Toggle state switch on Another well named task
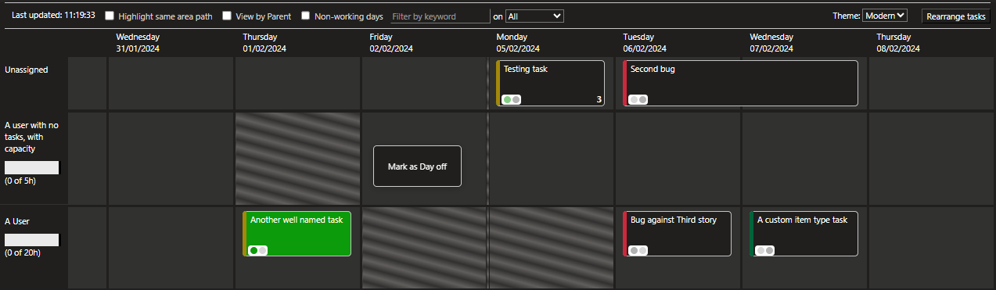 coord(258,250)
